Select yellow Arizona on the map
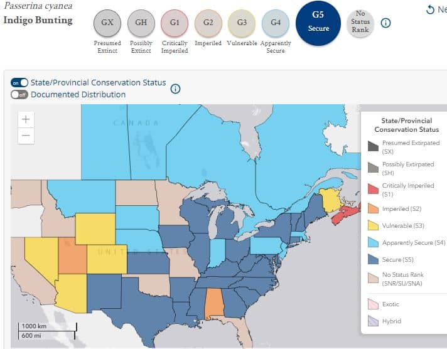The image size is (447, 349). [x=73, y=294]
